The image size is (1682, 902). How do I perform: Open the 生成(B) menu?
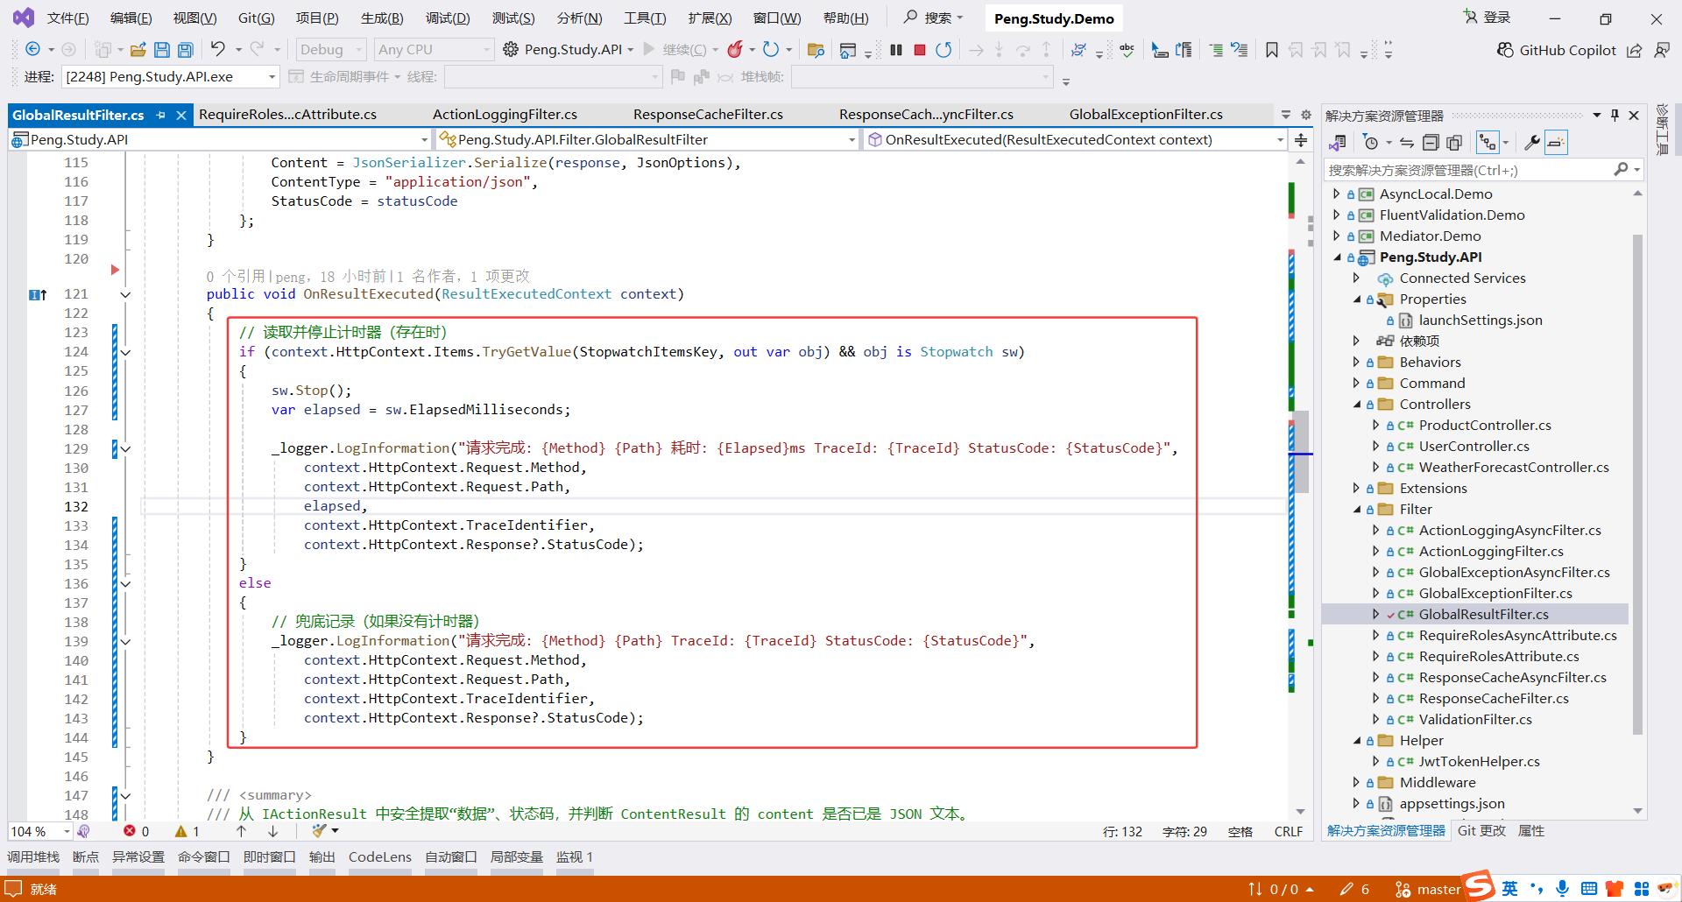(x=382, y=18)
